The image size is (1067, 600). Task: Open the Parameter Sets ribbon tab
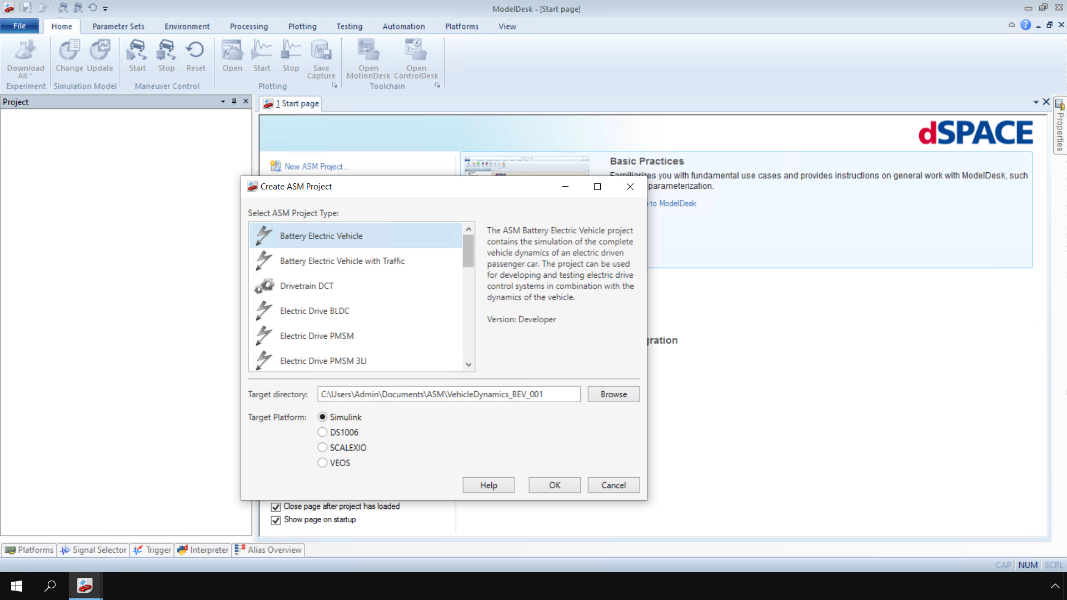coord(118,27)
